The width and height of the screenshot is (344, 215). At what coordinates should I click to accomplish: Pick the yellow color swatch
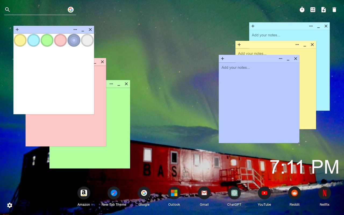point(20,40)
